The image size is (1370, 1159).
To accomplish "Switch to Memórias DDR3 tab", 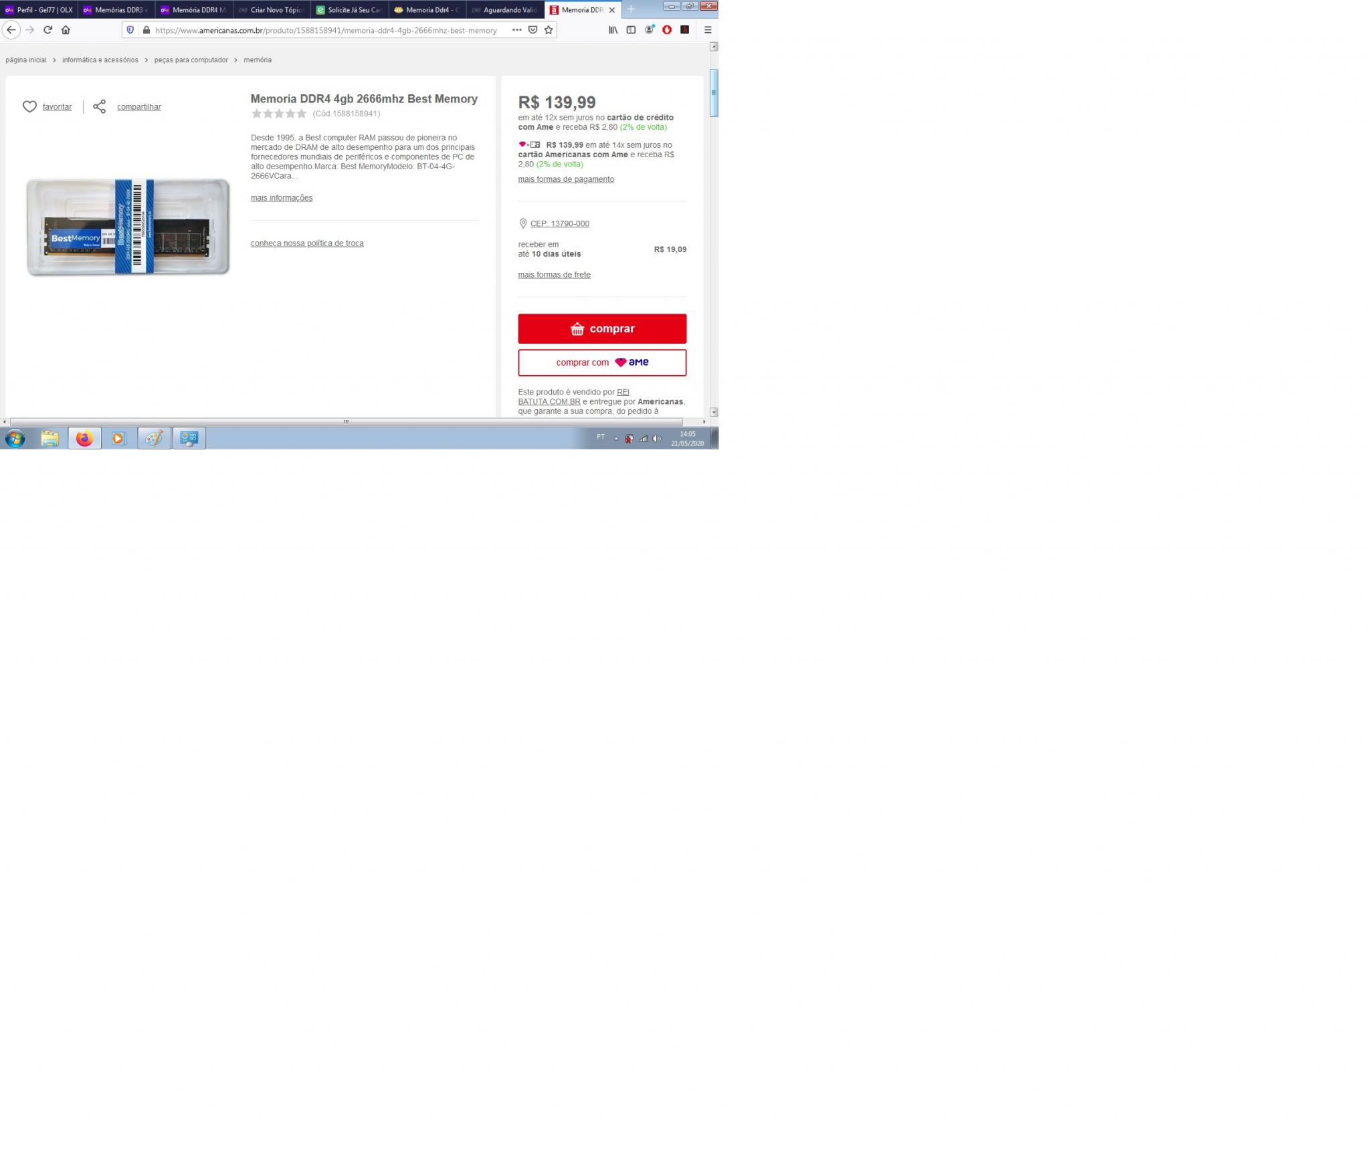I will click(116, 10).
